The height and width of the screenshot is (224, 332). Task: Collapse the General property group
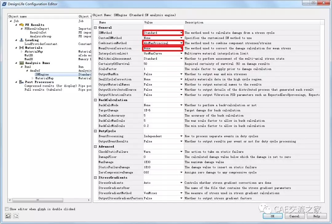coord(95,28)
